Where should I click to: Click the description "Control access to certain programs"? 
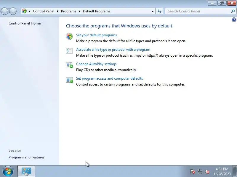(x=131, y=84)
